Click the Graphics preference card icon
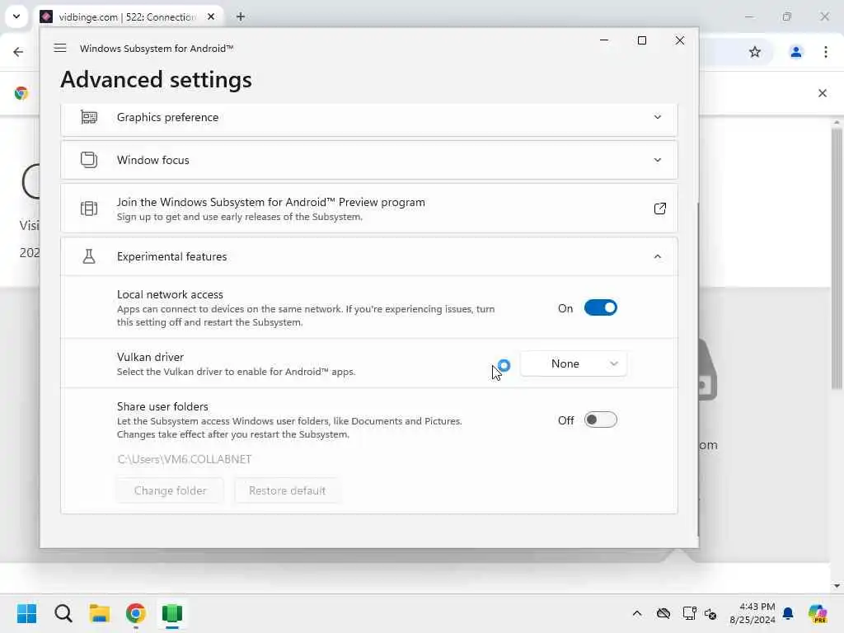Screen dimensions: 844x633 (x=89, y=117)
